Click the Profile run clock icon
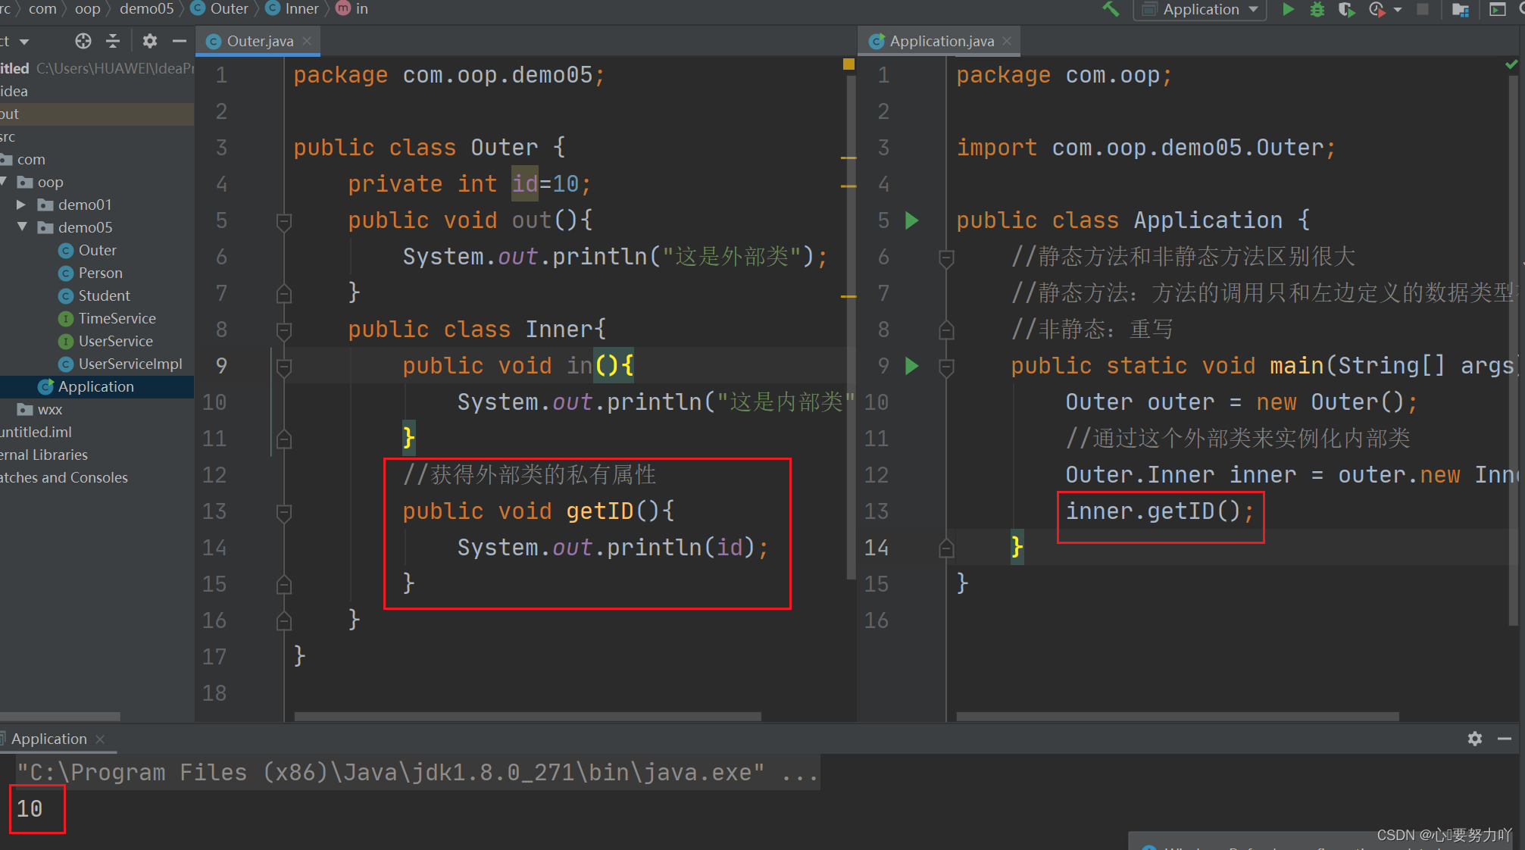 (1377, 9)
